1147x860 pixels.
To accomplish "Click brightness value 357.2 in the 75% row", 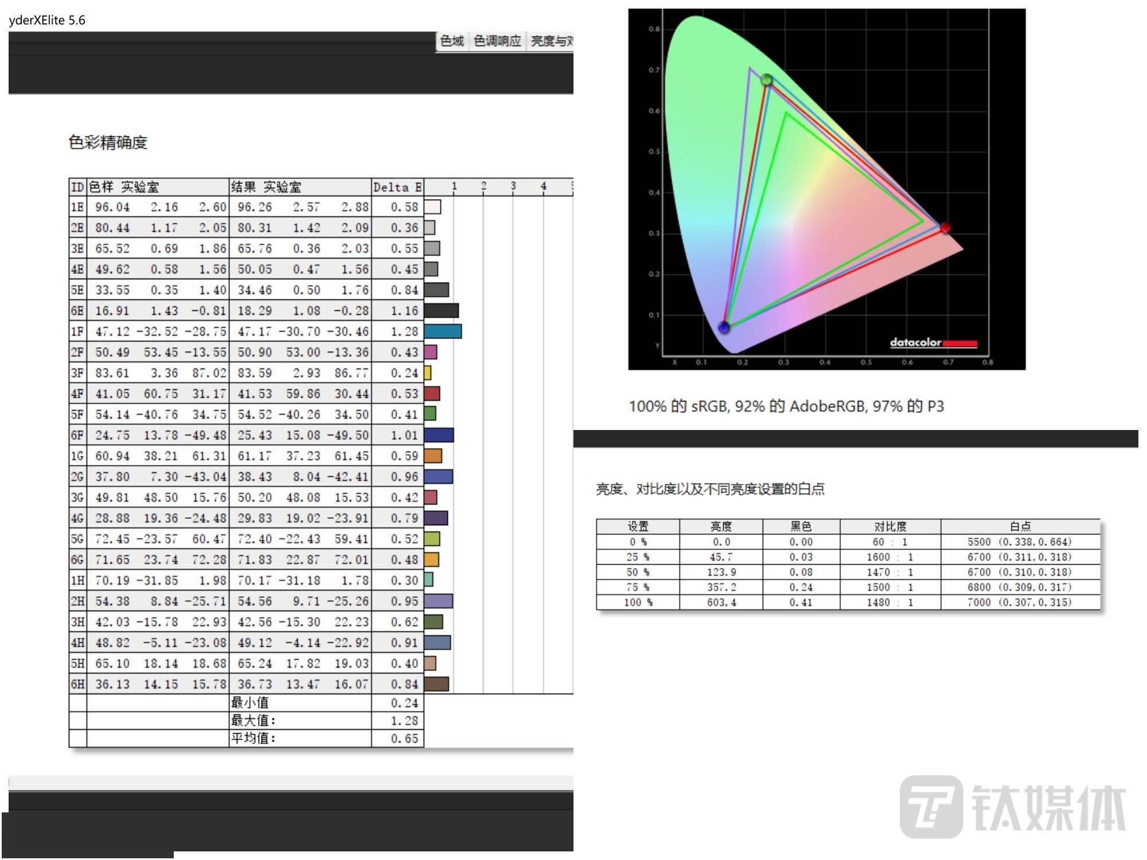I will 721,587.
